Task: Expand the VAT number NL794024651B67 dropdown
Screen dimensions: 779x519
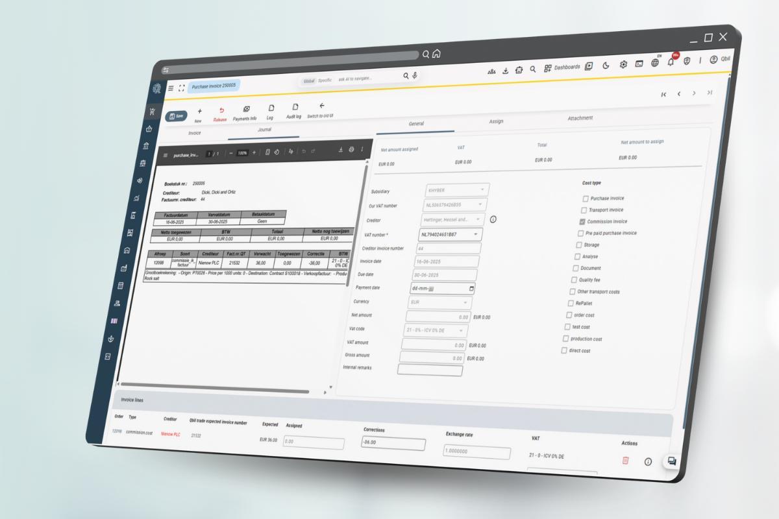Action: [x=476, y=233]
